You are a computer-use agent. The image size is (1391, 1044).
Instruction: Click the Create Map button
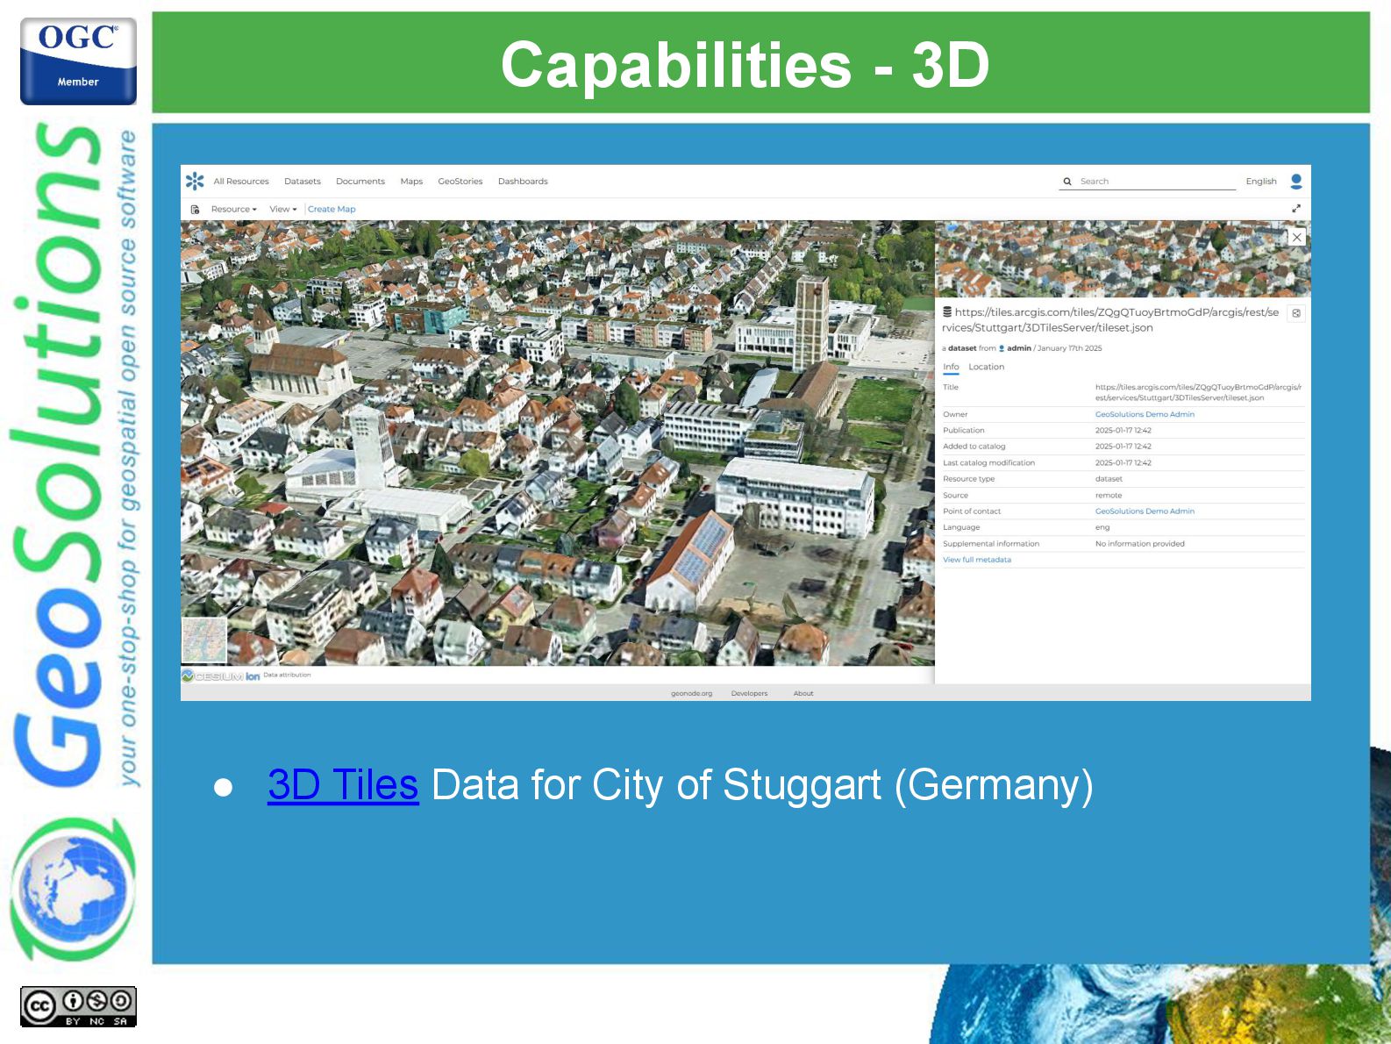[332, 209]
